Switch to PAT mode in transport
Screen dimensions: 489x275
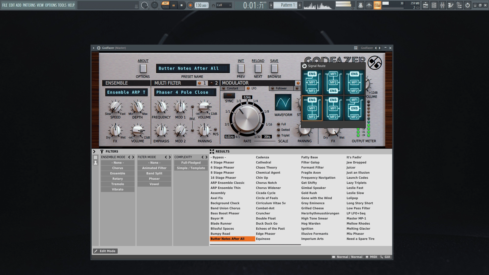[x=166, y=3]
